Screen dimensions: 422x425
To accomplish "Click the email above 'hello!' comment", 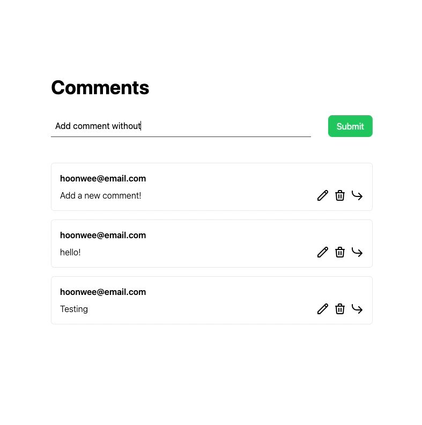I will [103, 235].
